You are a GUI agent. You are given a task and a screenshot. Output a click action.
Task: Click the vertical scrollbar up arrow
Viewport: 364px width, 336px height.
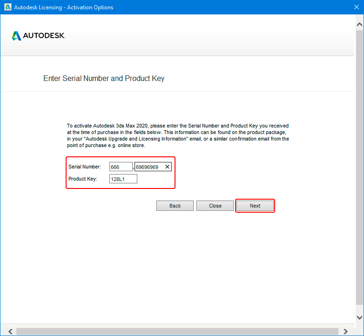359,24
